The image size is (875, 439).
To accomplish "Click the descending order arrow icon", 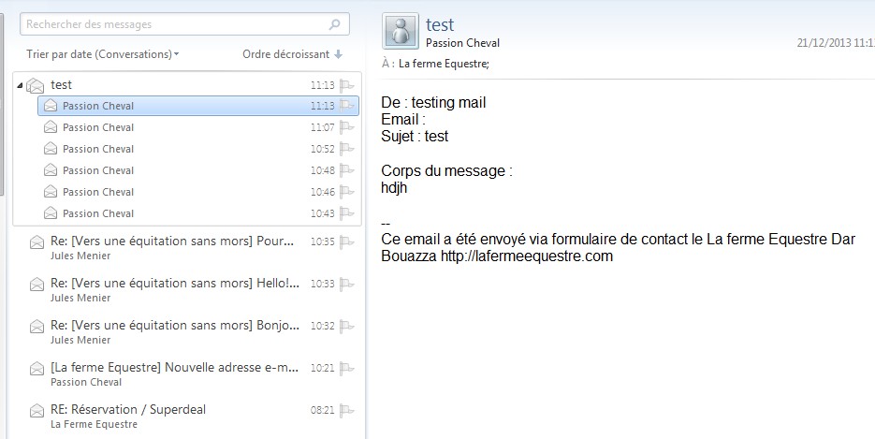I will (x=338, y=54).
